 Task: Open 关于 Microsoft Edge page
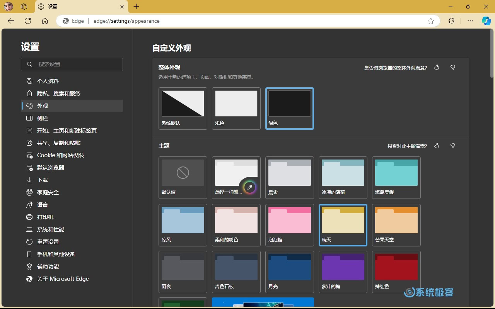[x=72, y=279]
